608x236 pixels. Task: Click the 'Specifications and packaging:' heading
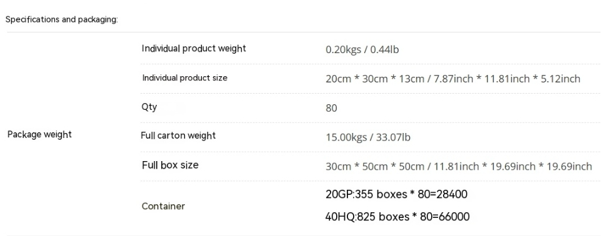point(62,19)
